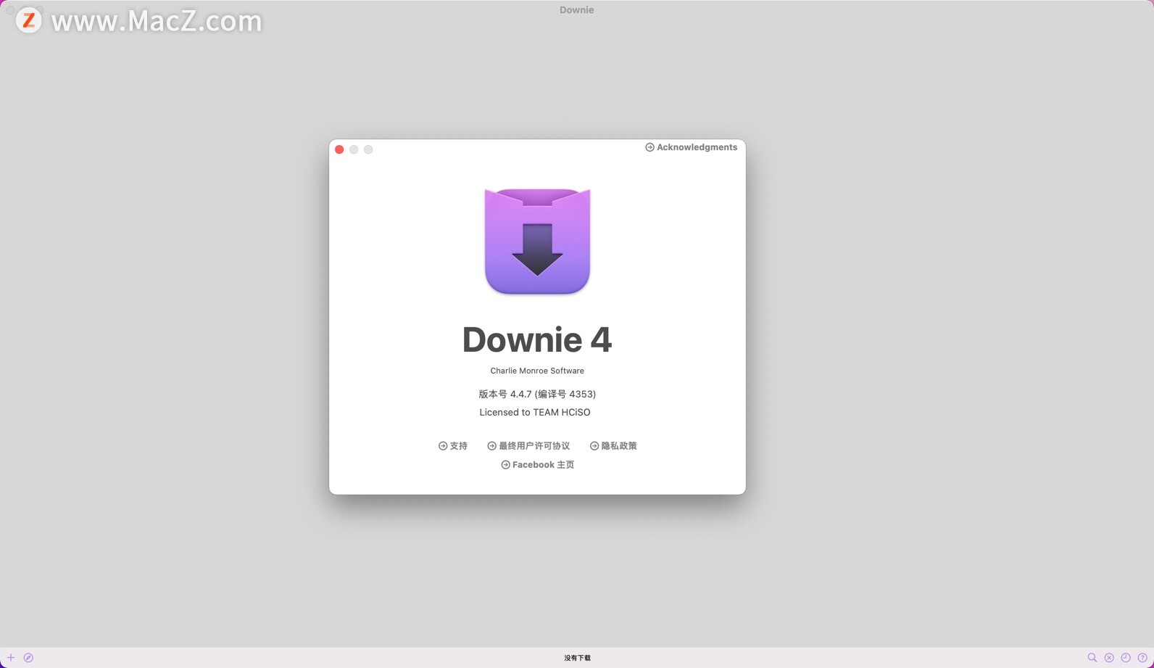Click the arrow circle icon beside 最终用户许可协议
Viewport: 1154px width, 668px height.
pos(491,446)
